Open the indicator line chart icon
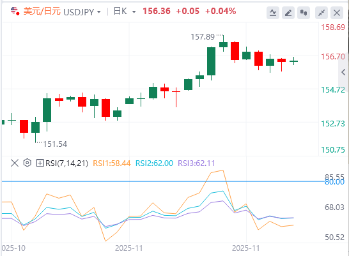This screenshot has height=256, width=349. click(x=273, y=13)
